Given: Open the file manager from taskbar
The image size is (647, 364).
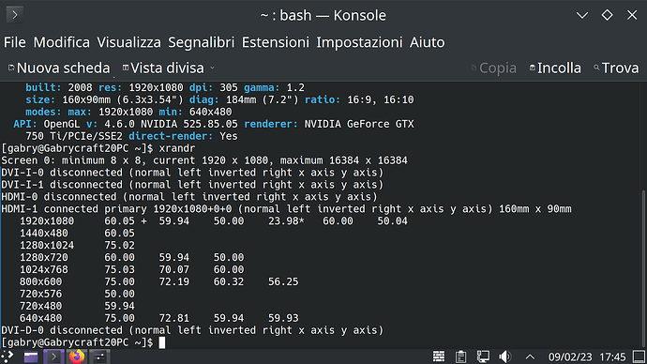Looking at the screenshot, I should 31,356.
